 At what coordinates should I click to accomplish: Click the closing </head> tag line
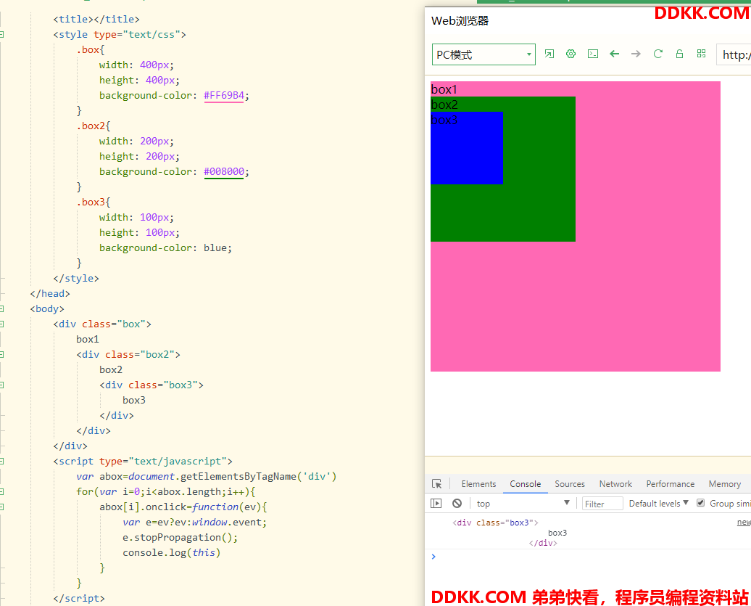[50, 293]
